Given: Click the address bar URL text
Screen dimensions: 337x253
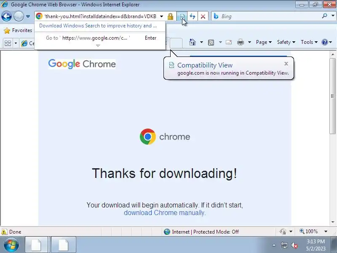Looking at the screenshot, I should tap(100, 16).
